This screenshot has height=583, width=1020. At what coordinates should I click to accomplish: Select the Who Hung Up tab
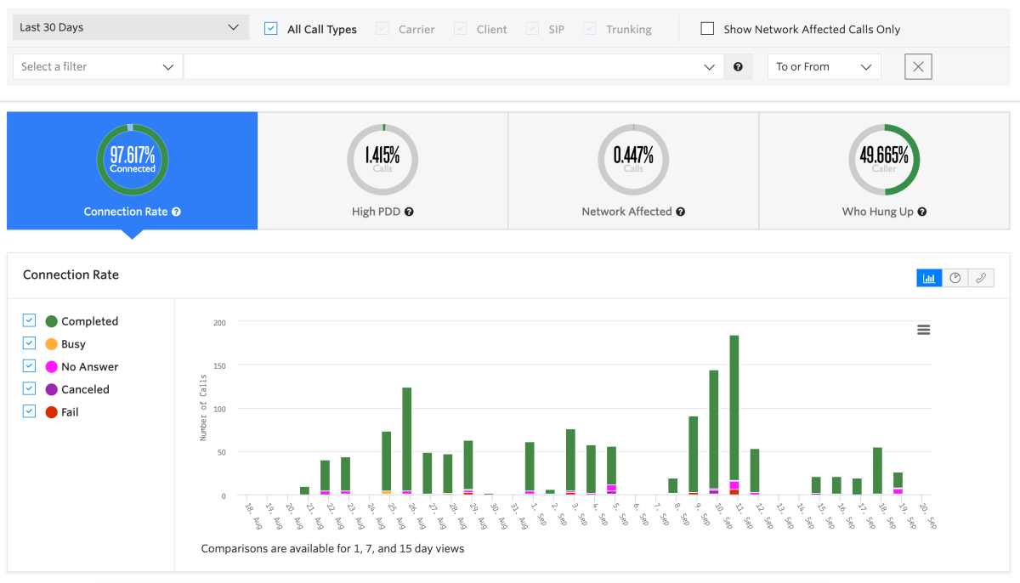click(884, 171)
